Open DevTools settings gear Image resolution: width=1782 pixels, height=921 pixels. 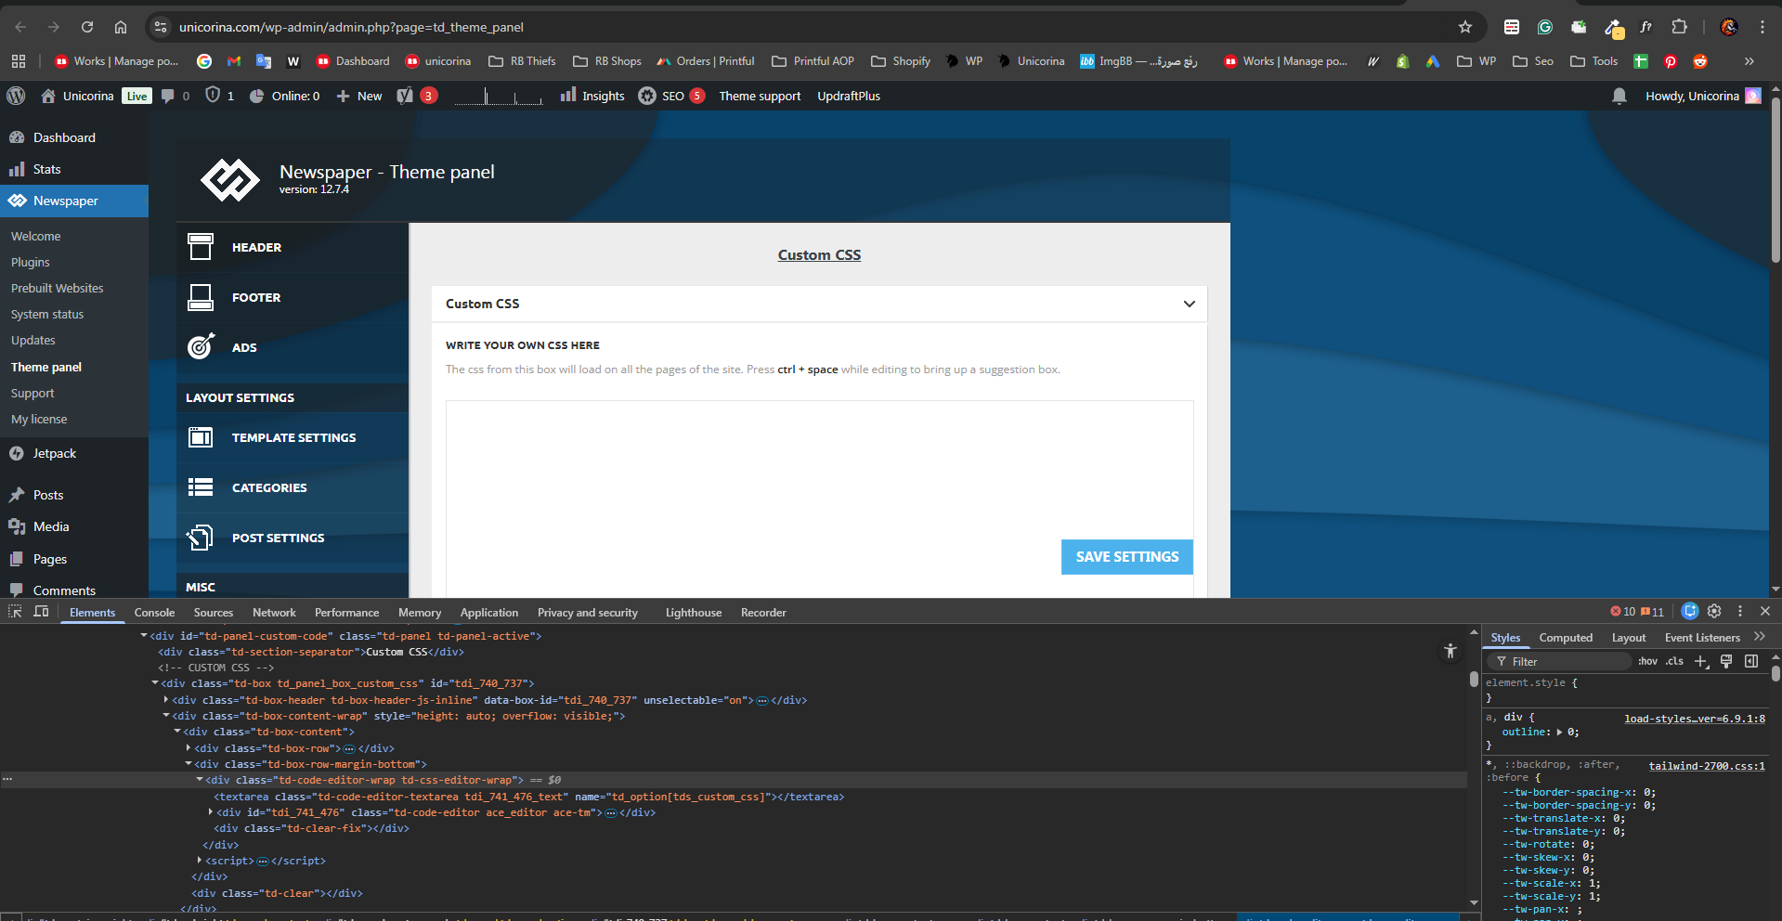[x=1714, y=611]
